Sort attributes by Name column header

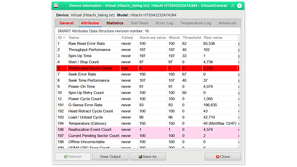[94, 38]
